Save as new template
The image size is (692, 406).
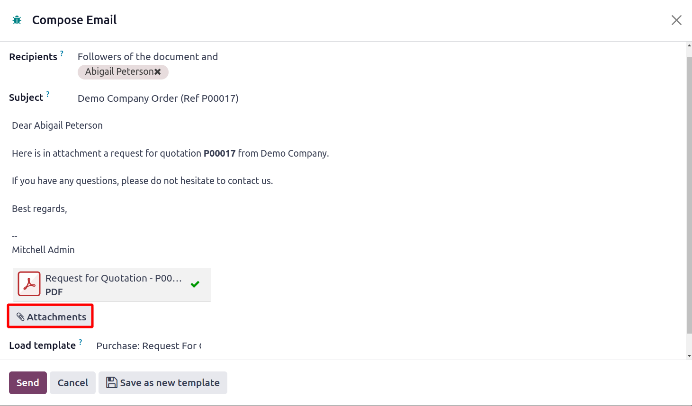click(x=162, y=382)
